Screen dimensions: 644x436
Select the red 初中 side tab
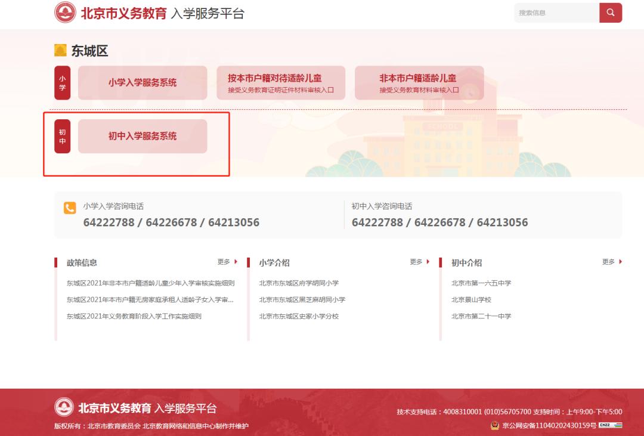pos(62,136)
